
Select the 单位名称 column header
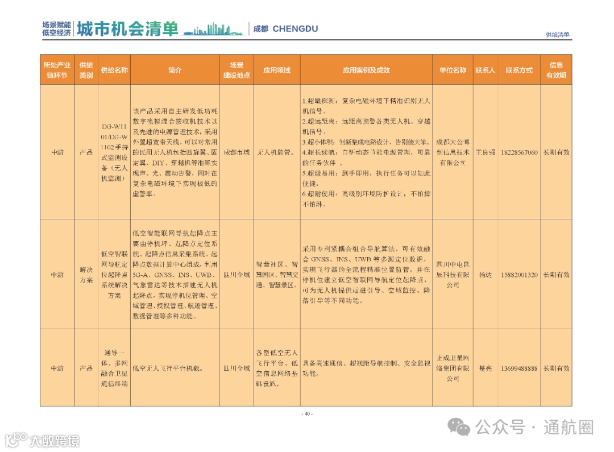click(x=453, y=70)
